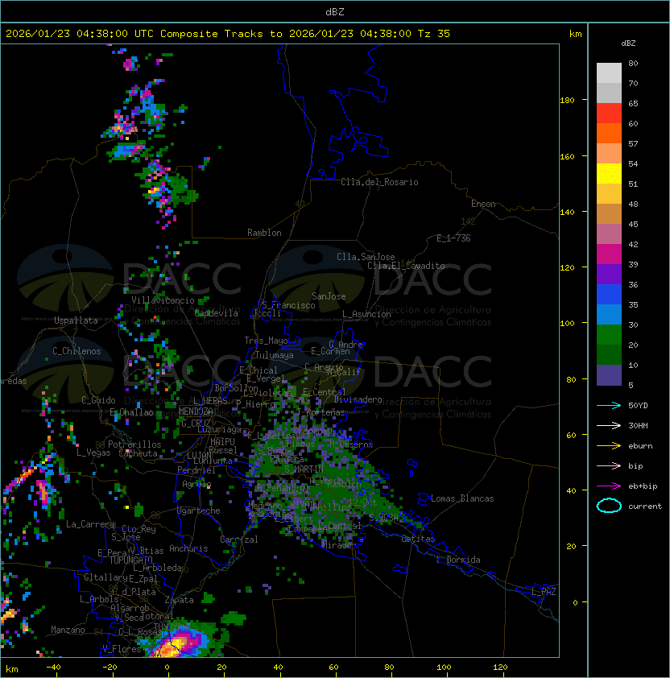The width and height of the screenshot is (670, 678).
Task: Click the '80' value on dBZ legend
Action: (633, 63)
